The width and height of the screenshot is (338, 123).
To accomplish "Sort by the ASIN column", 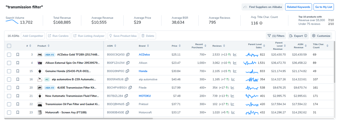I will [116, 46].
